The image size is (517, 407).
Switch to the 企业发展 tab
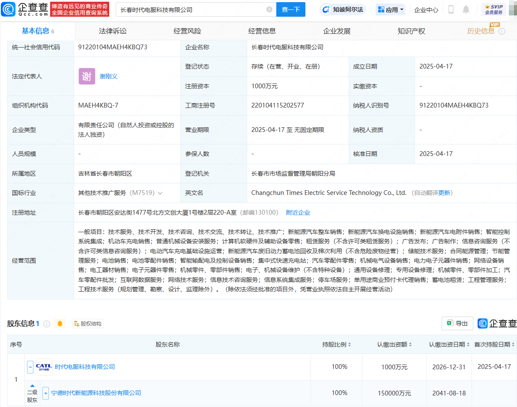[x=337, y=31]
